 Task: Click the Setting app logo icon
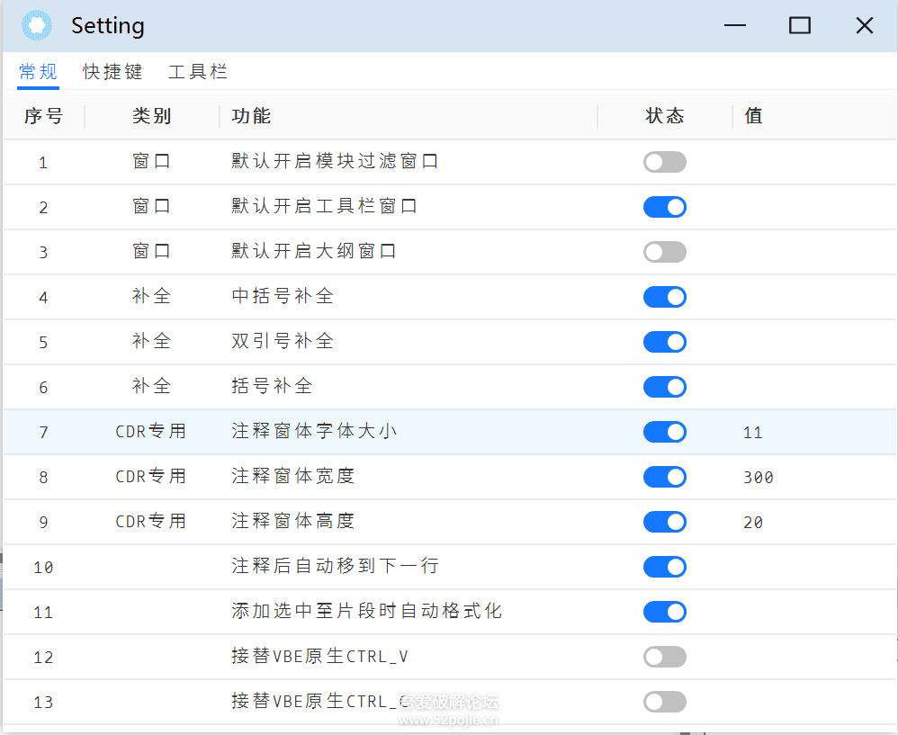(x=36, y=25)
